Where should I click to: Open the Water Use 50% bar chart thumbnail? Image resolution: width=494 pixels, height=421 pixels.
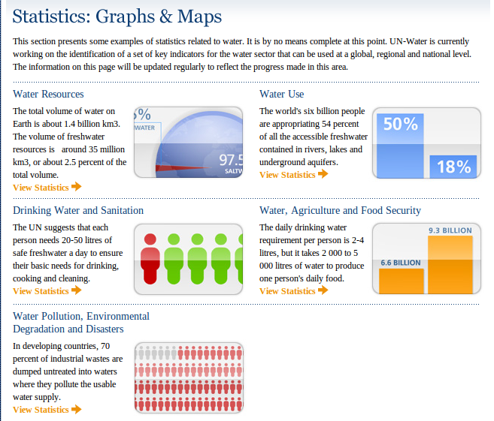tap(426, 142)
